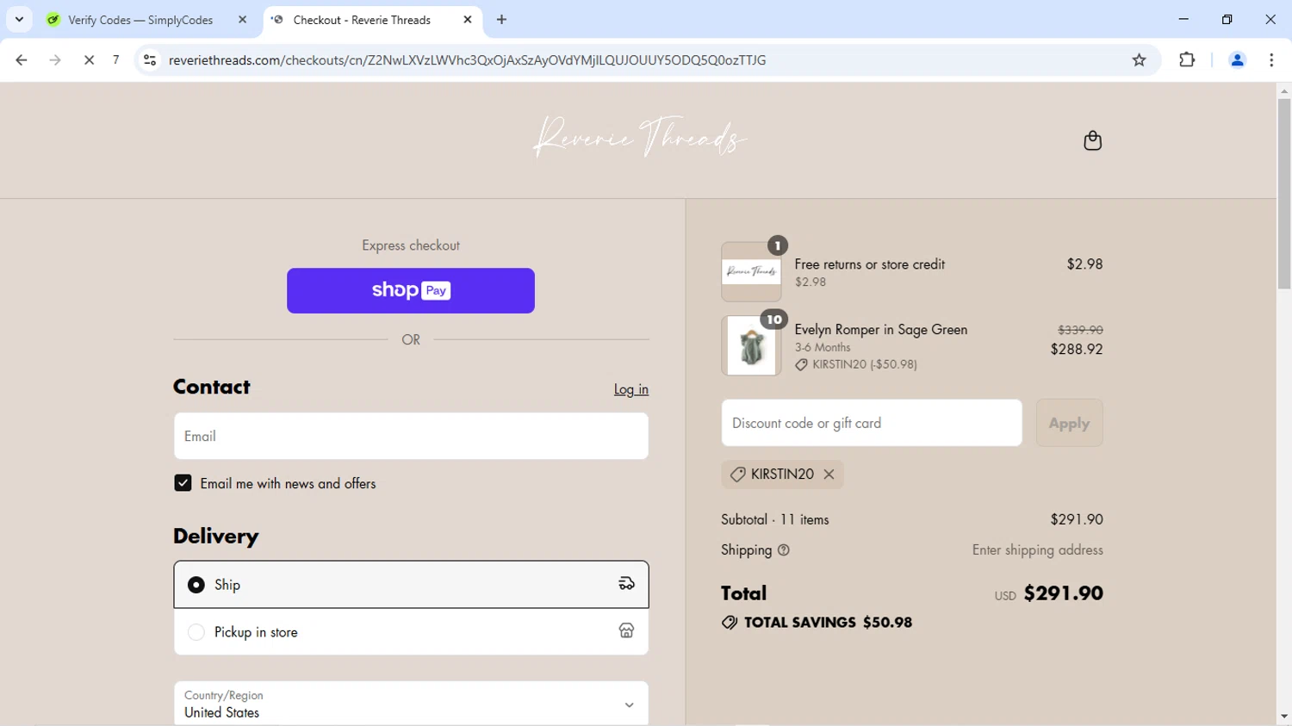
Task: Click 'Free returns or store credit' text
Action: pyautogui.click(x=870, y=264)
